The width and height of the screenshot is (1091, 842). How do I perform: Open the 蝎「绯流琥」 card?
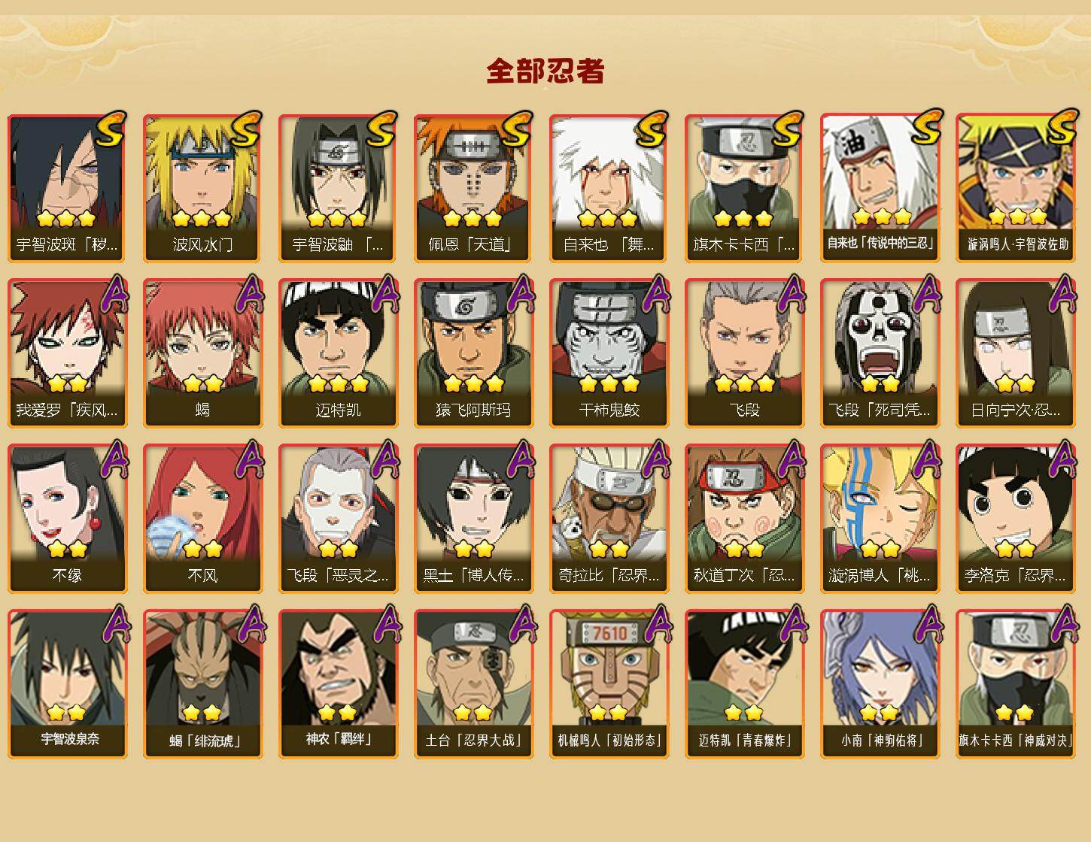202,684
